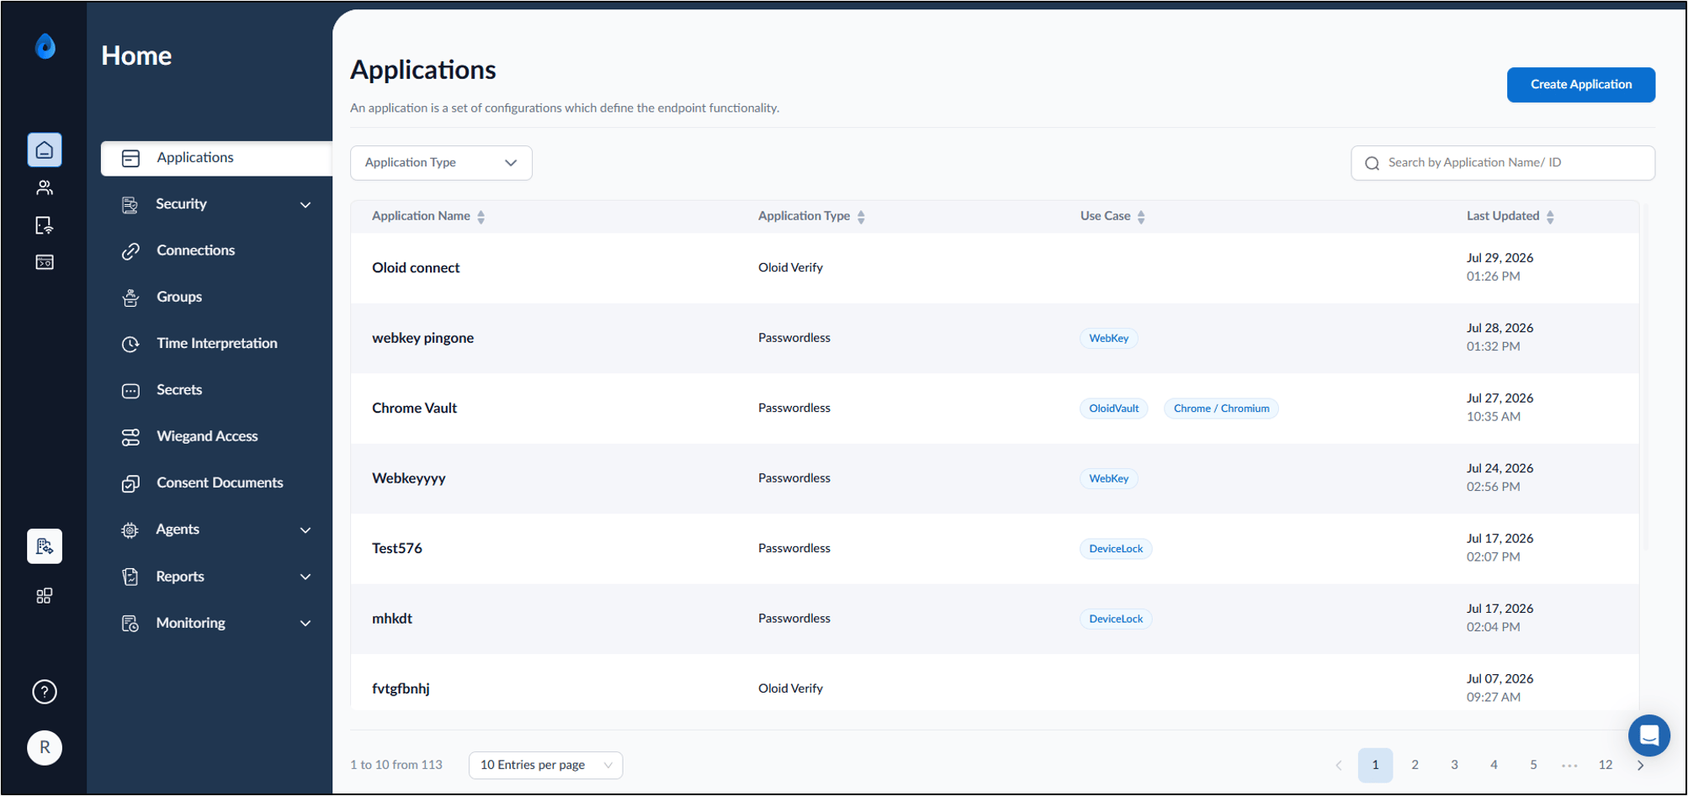Image resolution: width=1688 pixels, height=796 pixels.
Task: Click the search magnifier icon
Action: pos(1372,163)
